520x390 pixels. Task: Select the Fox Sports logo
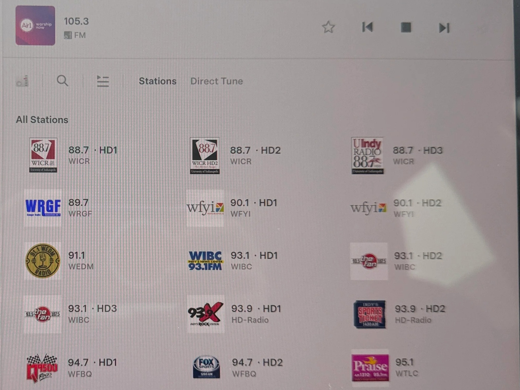tap(206, 367)
